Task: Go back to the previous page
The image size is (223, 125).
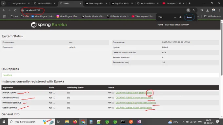Action: [4, 10]
